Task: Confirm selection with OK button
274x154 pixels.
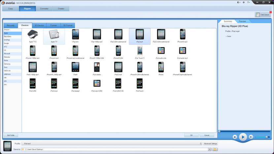Action: pyautogui.click(x=191, y=135)
